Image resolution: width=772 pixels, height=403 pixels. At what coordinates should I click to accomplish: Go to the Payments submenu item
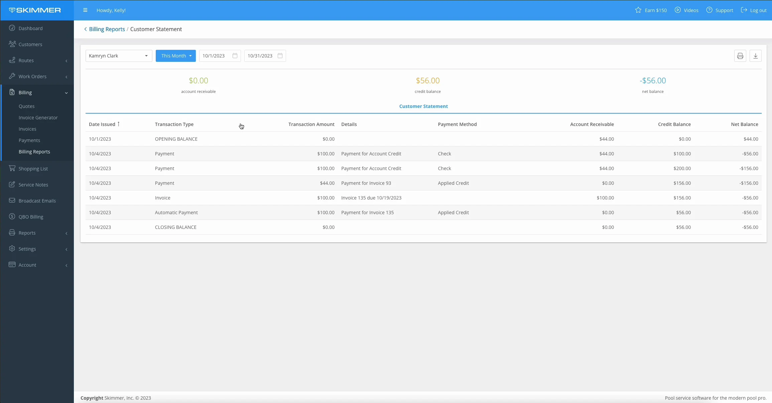point(29,140)
